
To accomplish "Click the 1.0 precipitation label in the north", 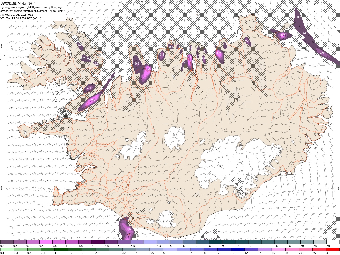I will (148, 69).
